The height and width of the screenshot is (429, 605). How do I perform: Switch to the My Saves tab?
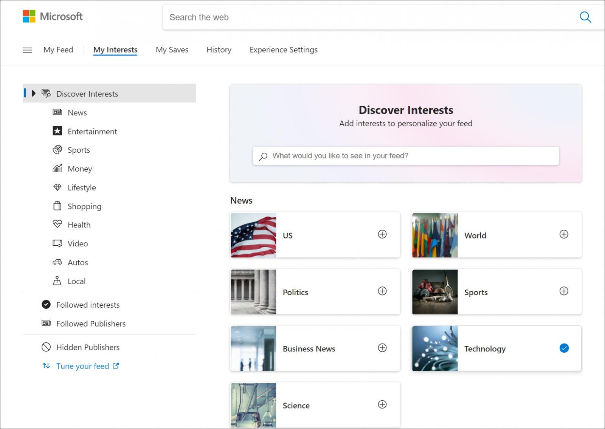tap(172, 50)
